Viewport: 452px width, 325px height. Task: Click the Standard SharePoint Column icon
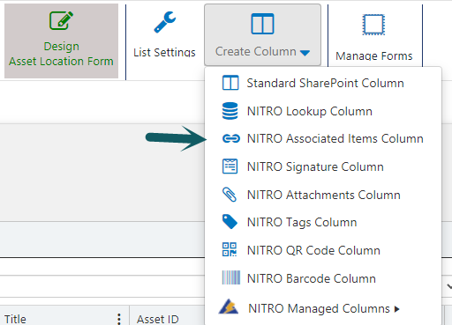(x=230, y=83)
